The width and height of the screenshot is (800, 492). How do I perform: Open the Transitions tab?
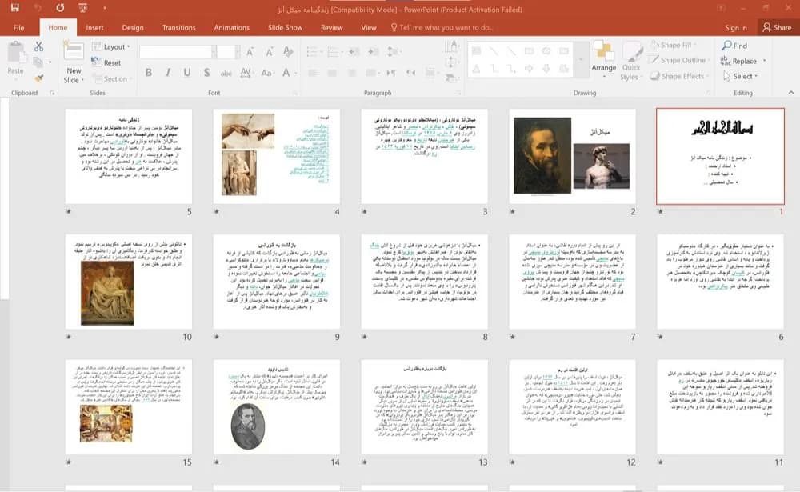pos(178,27)
